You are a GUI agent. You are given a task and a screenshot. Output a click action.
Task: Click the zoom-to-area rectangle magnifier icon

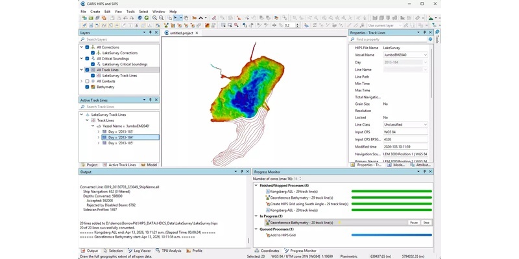pos(170,18)
